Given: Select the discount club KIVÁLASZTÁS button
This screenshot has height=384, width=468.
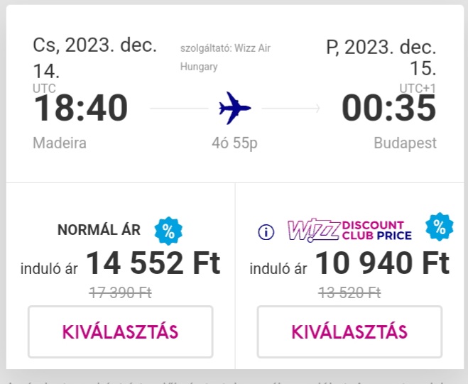Looking at the screenshot, I should [x=349, y=331].
